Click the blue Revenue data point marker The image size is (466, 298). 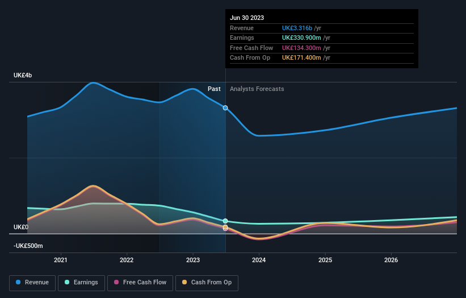[x=225, y=107]
